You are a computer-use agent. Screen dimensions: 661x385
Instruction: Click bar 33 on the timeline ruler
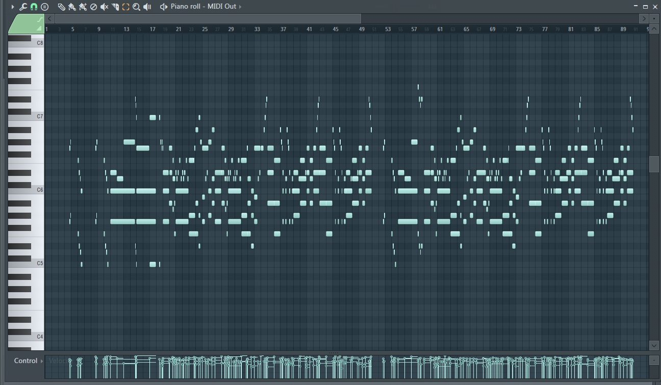pos(257,29)
